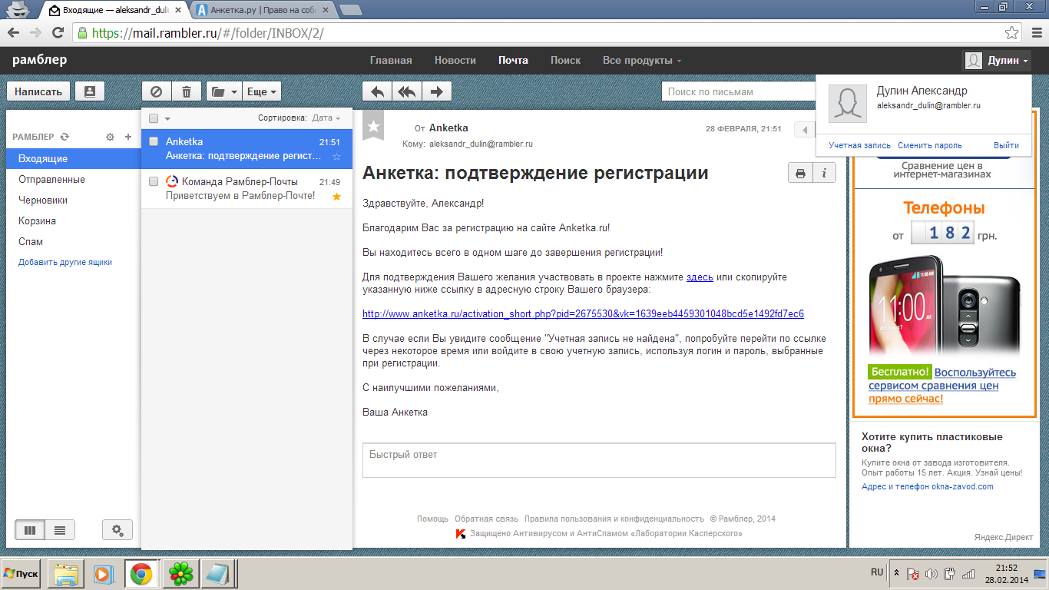The height and width of the screenshot is (590, 1049).
Task: Open Поиск in top navigation
Action: 565,61
